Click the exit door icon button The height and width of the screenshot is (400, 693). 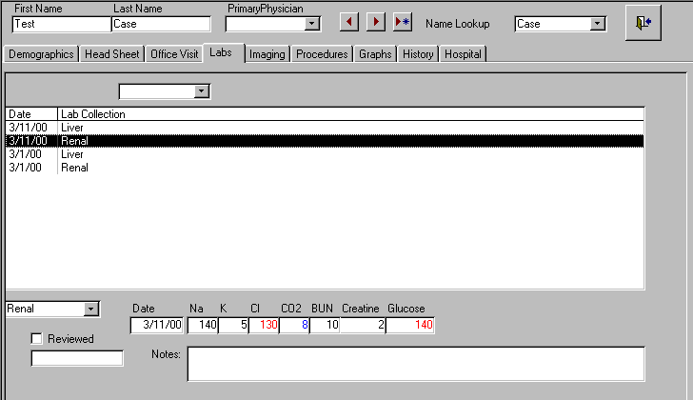pyautogui.click(x=643, y=23)
